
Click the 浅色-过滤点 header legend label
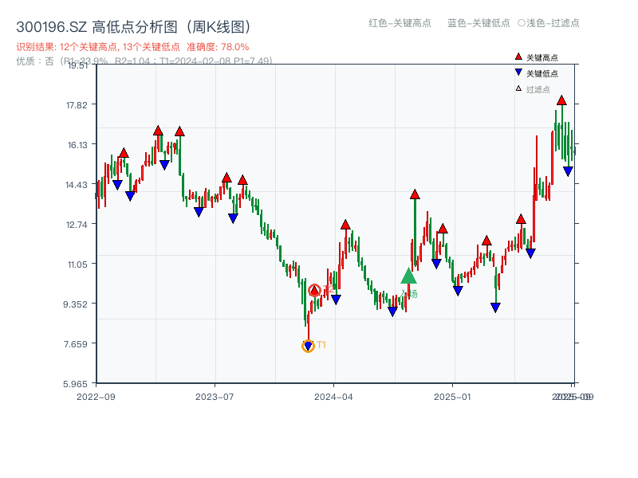(549, 23)
